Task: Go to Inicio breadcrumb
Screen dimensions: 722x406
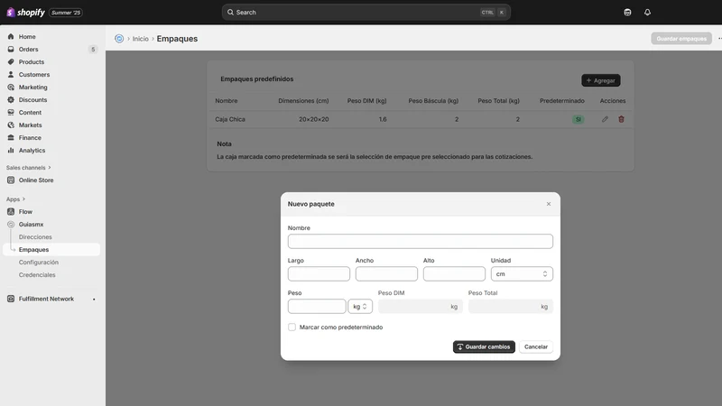Action: (x=141, y=39)
